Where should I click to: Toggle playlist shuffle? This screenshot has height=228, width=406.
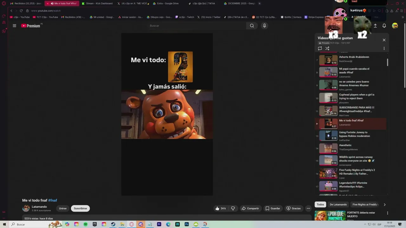(x=327, y=48)
